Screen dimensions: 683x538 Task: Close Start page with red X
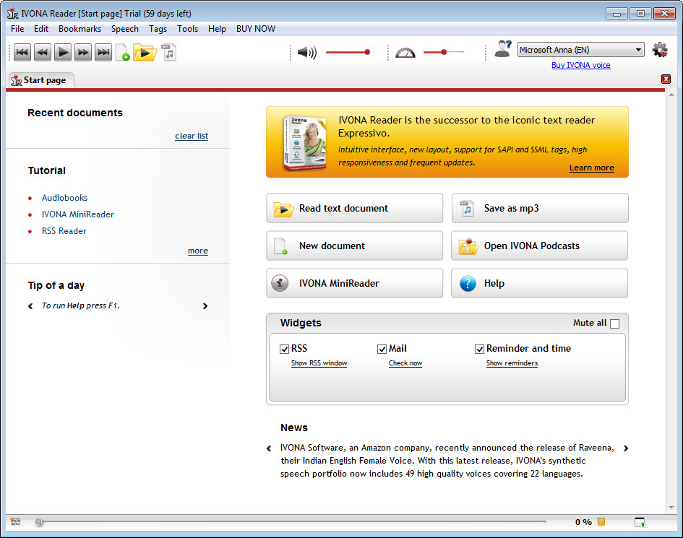click(x=666, y=79)
